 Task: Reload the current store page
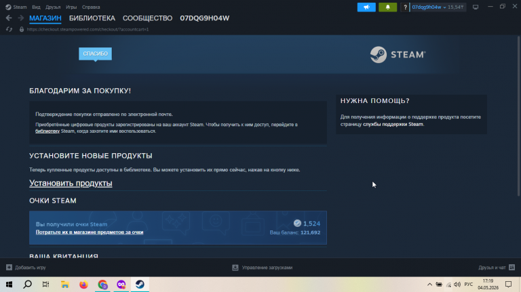(9, 30)
